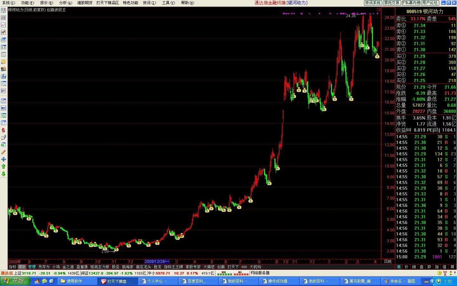457x286 pixels.
Task: Click the blue four-way move arrows icon
Action: click(3, 160)
